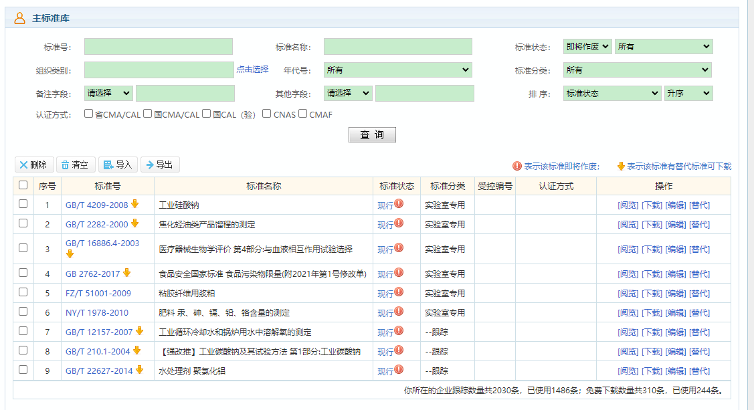The height and width of the screenshot is (410, 754).
Task: Click the 现行 status link in row 3
Action: (385, 249)
